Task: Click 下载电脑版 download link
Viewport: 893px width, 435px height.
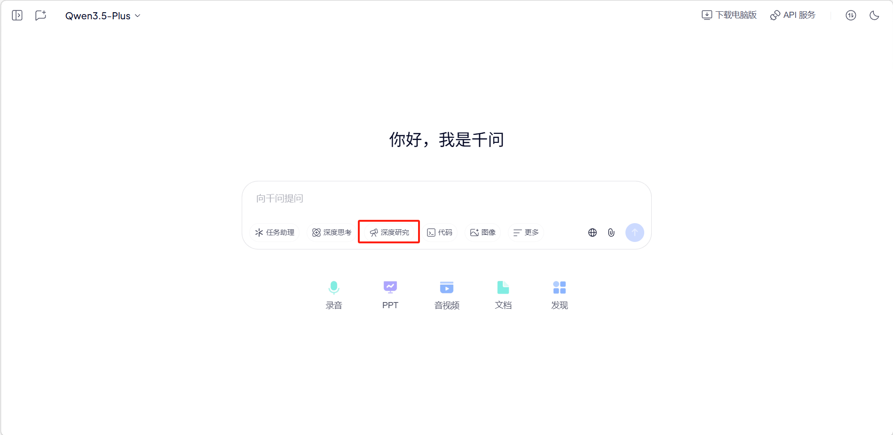Action: [x=729, y=15]
